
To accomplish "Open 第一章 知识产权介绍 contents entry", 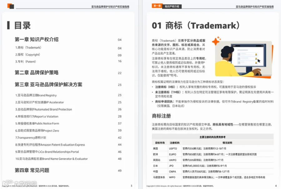I will coord(37,39).
